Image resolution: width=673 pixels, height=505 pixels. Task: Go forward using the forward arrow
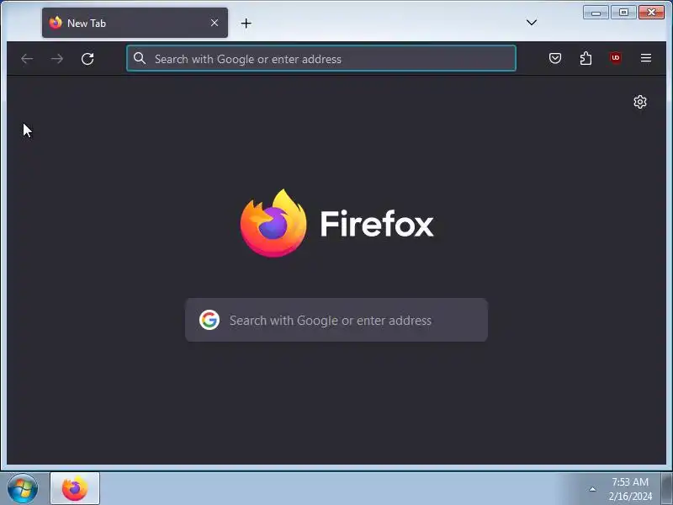coord(57,58)
